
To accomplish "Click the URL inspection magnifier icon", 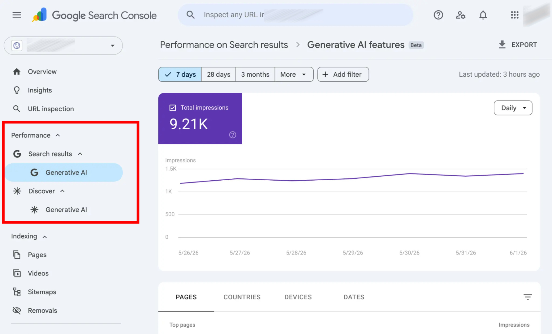I will pos(17,109).
